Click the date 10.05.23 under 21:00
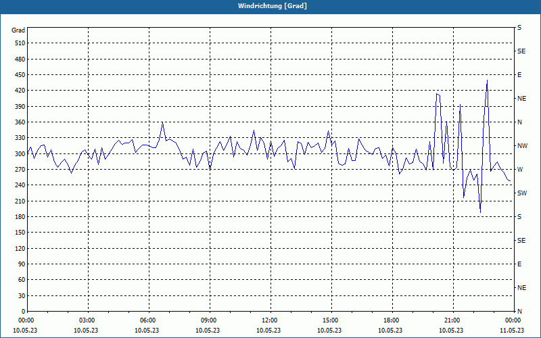Viewport: 541px width, 338px height. (451, 331)
